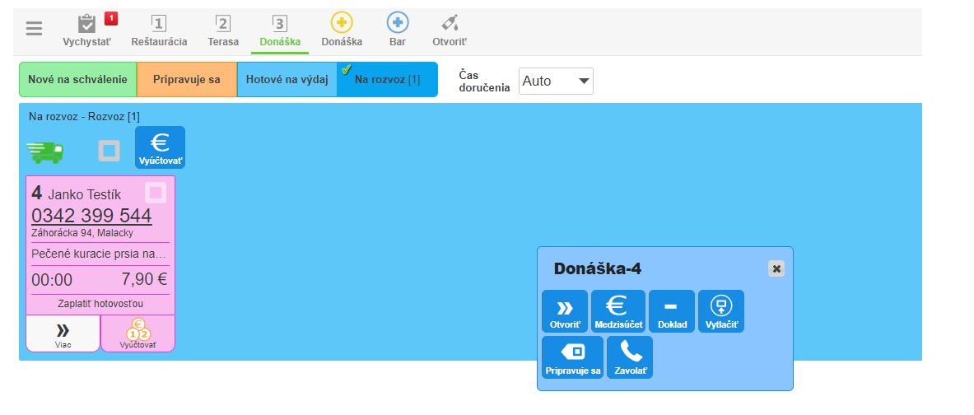Viewport: 974px width, 415px height.
Task: Expand the Čas doručenia Auto dropdown
Action: tap(556, 81)
